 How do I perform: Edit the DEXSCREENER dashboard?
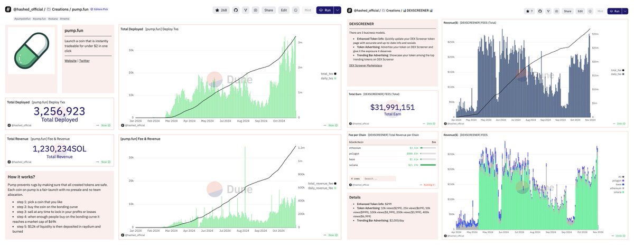(x=581, y=11)
